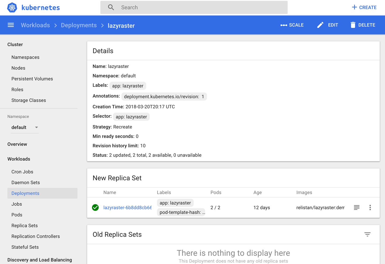The width and height of the screenshot is (385, 264).
Task: Open the lazyraster-6b8dd8cb66 replica set link
Action: [128, 207]
